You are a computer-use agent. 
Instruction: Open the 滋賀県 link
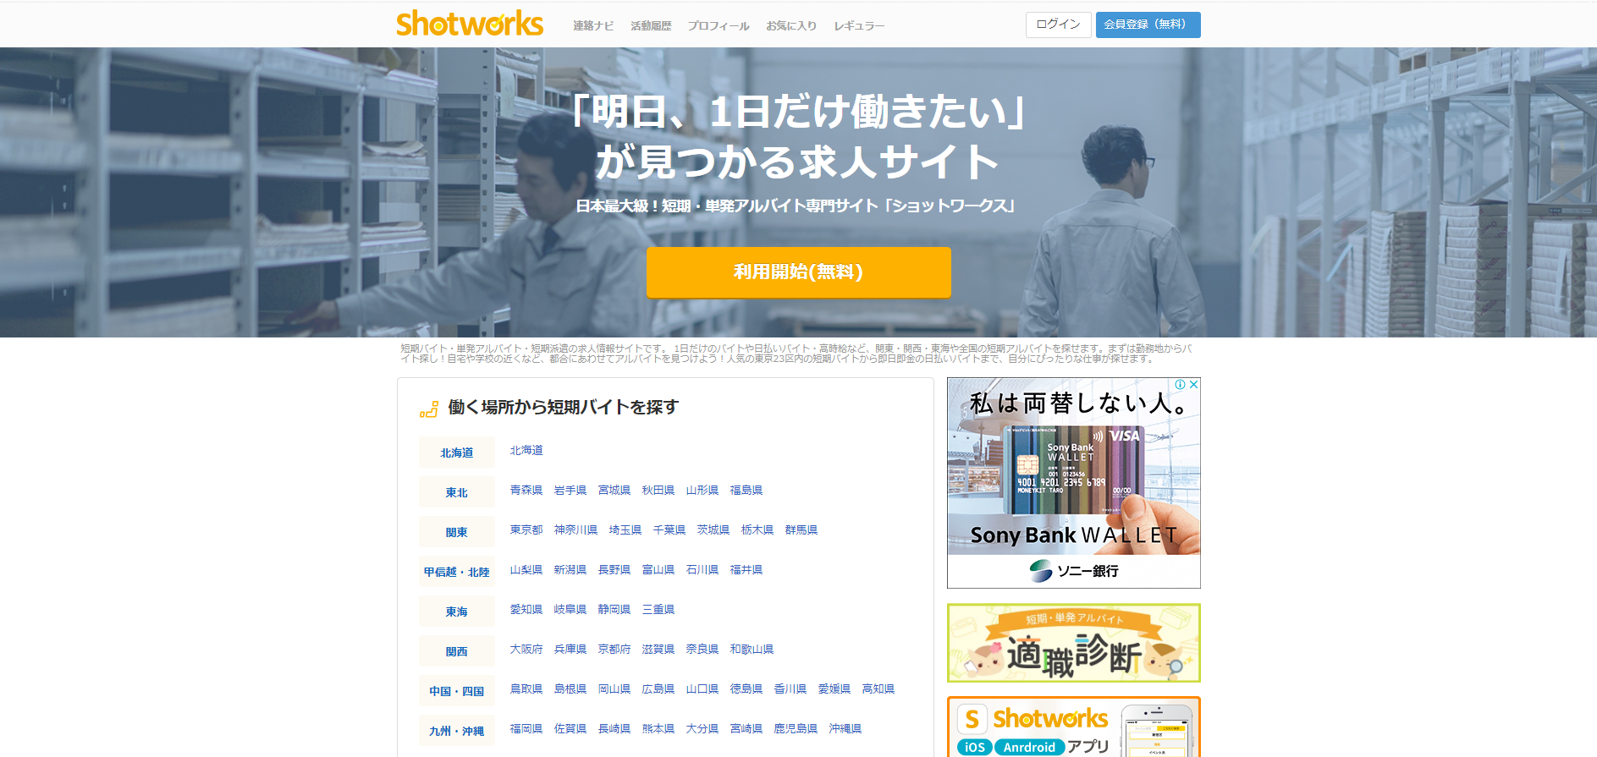tap(658, 649)
